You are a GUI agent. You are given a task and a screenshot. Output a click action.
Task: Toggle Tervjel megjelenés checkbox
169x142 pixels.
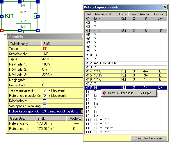45,90
